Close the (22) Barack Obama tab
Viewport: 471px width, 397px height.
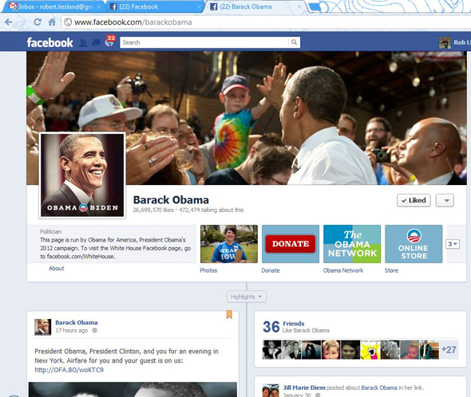(299, 6)
